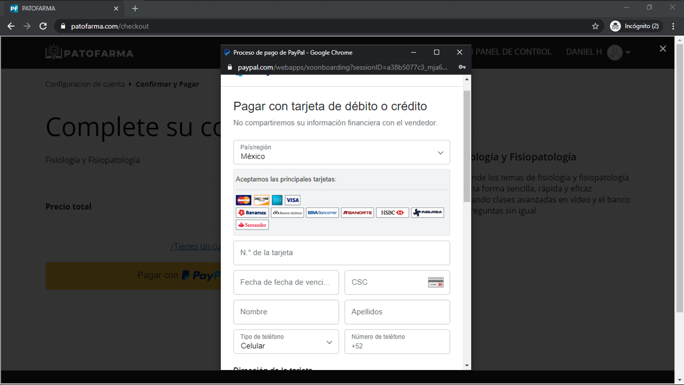Open the País/región dropdown
This screenshot has height=385, width=684.
pos(341,152)
